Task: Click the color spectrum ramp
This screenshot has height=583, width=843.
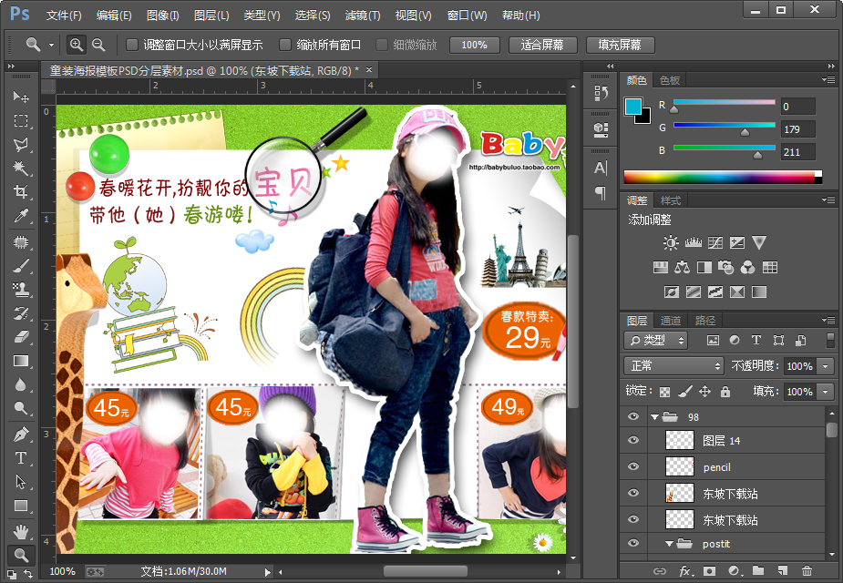Action: (x=722, y=178)
